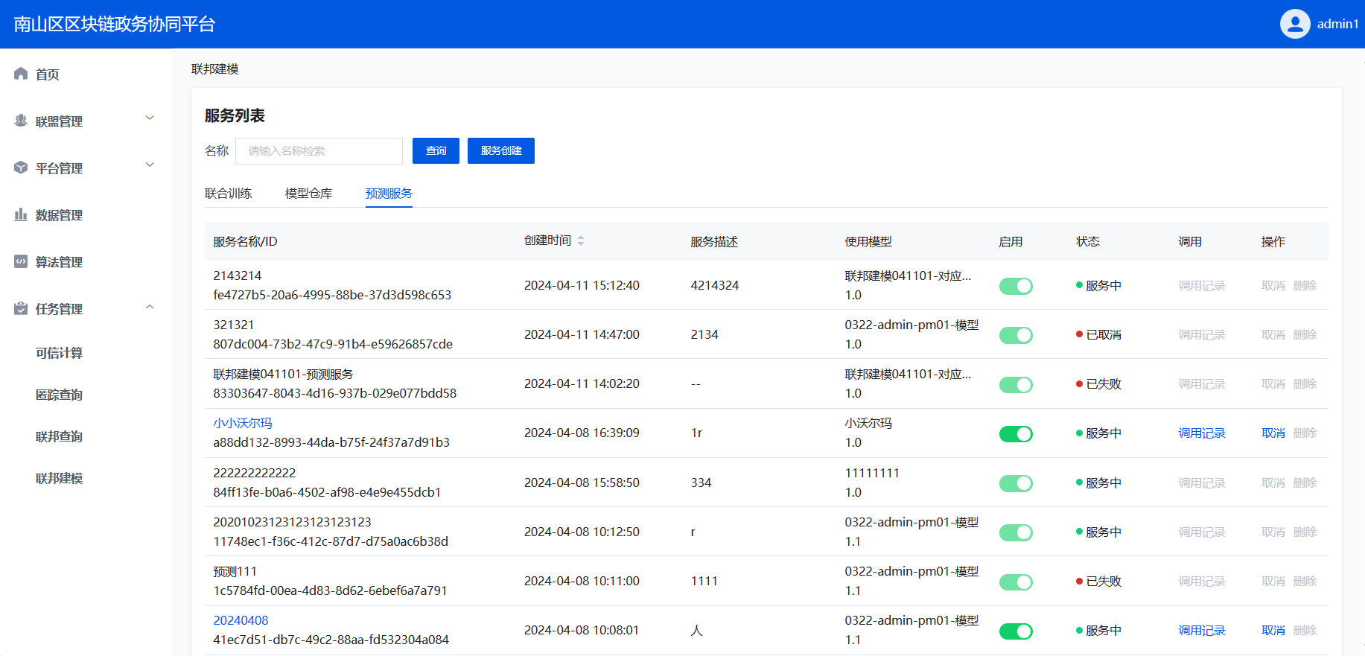Click 删除 in the 预测111 row

1305,582
